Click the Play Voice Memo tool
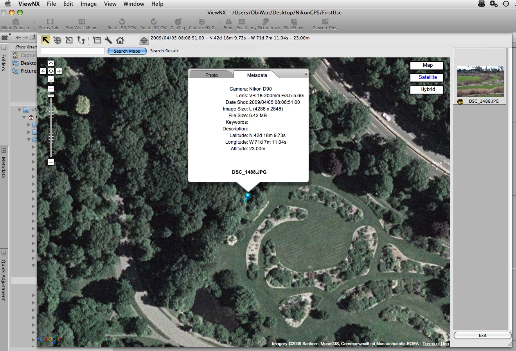This screenshot has width=516, height=351. pos(81,24)
